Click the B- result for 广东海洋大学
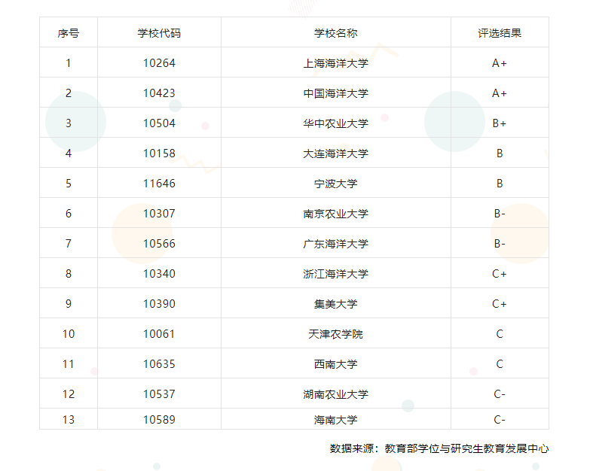590x471 pixels. [500, 243]
